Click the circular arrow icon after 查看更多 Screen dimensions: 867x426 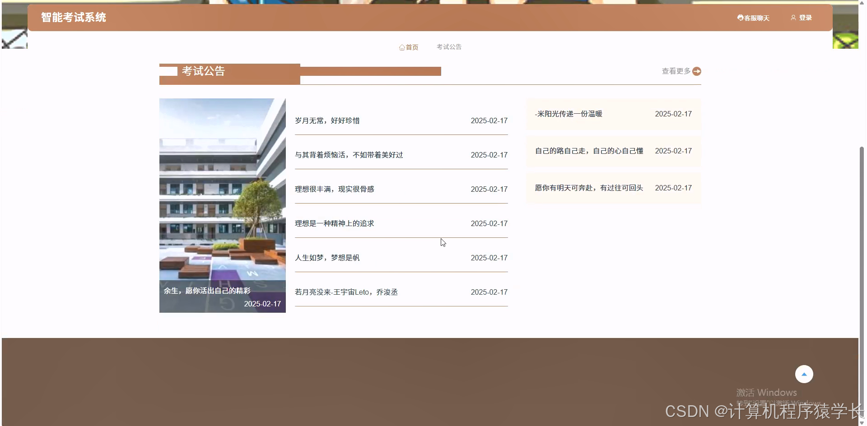click(x=697, y=71)
